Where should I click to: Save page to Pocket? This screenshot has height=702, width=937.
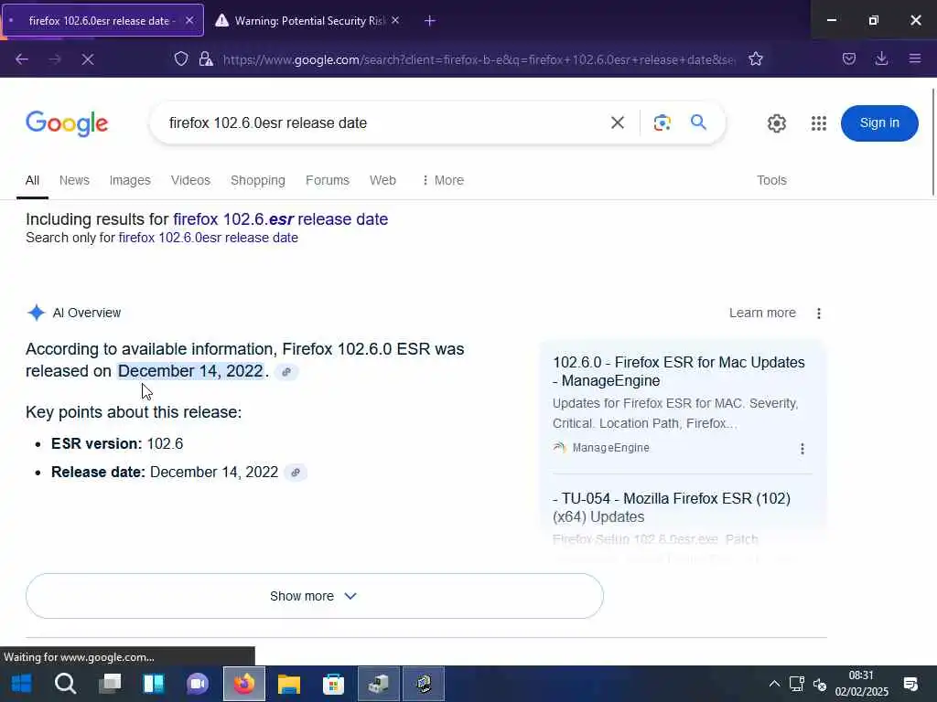tap(848, 59)
